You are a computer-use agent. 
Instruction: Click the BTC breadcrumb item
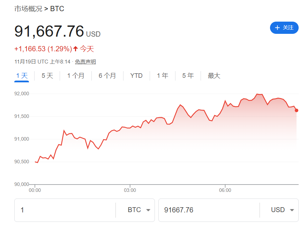pos(57,9)
